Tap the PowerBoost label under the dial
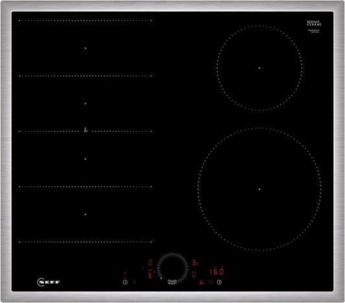 [172, 282]
